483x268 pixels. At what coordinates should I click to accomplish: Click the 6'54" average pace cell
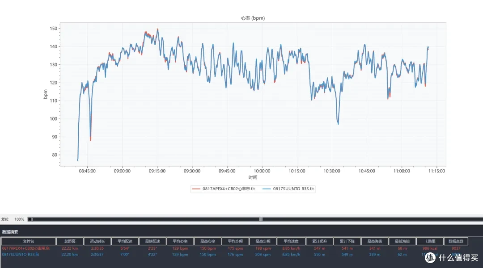point(125,248)
